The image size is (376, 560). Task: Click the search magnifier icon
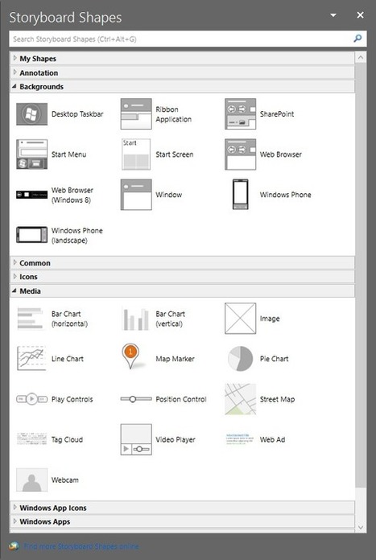click(x=357, y=39)
